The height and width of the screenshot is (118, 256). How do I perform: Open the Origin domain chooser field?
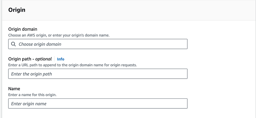(x=98, y=44)
